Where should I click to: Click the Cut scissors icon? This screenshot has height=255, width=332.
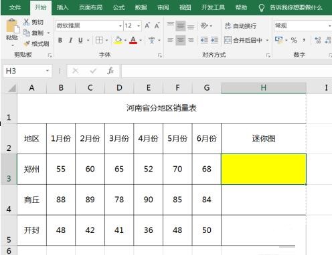pos(26,22)
